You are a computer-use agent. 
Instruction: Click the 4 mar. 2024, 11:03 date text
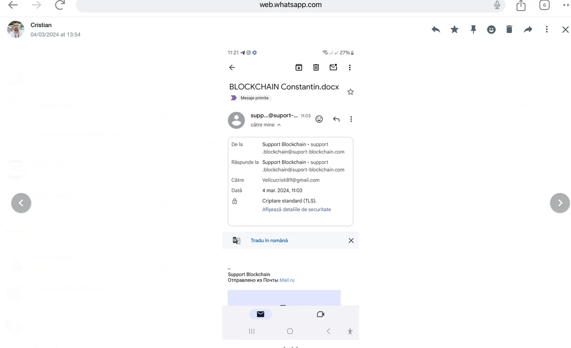[x=282, y=190]
